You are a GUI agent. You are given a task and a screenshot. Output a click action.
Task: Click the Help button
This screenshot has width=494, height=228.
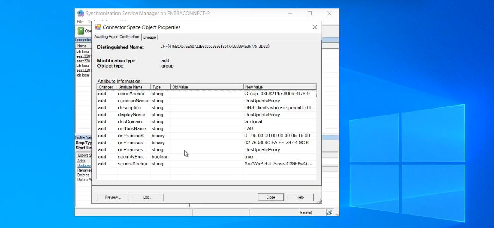point(300,197)
